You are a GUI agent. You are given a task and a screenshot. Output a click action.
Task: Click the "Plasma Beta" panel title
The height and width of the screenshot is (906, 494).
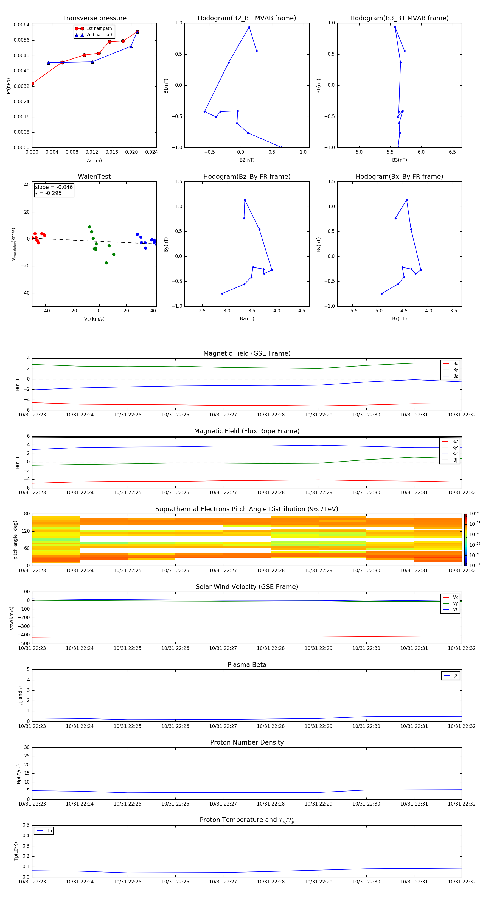247,665
